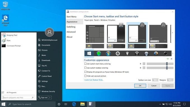Open the About page

coord(69,37)
